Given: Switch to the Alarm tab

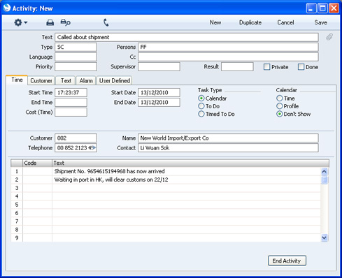Looking at the screenshot, I should [86, 80].
